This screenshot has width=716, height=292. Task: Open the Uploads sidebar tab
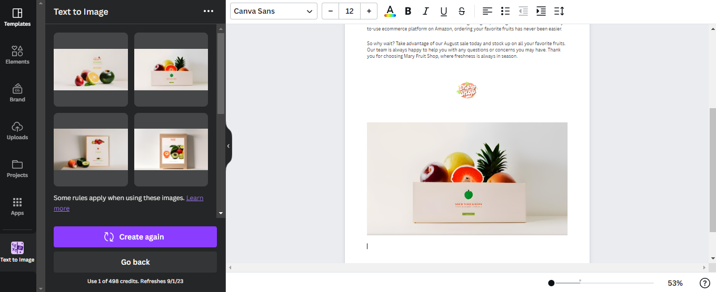tap(17, 130)
